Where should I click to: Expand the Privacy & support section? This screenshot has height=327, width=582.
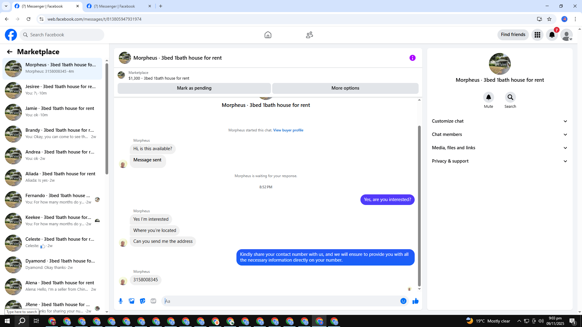[500, 161]
